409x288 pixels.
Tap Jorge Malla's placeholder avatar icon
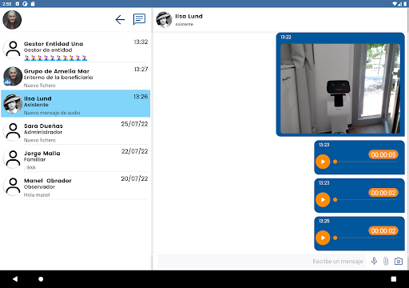click(13, 159)
